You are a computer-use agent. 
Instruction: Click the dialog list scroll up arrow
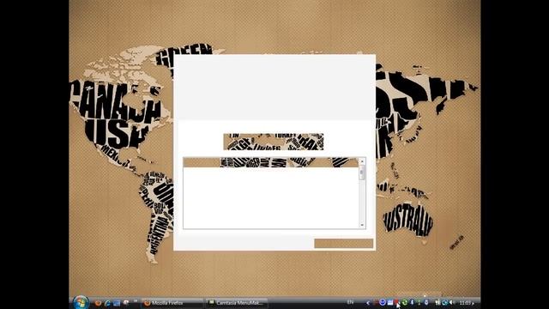pyautogui.click(x=362, y=161)
